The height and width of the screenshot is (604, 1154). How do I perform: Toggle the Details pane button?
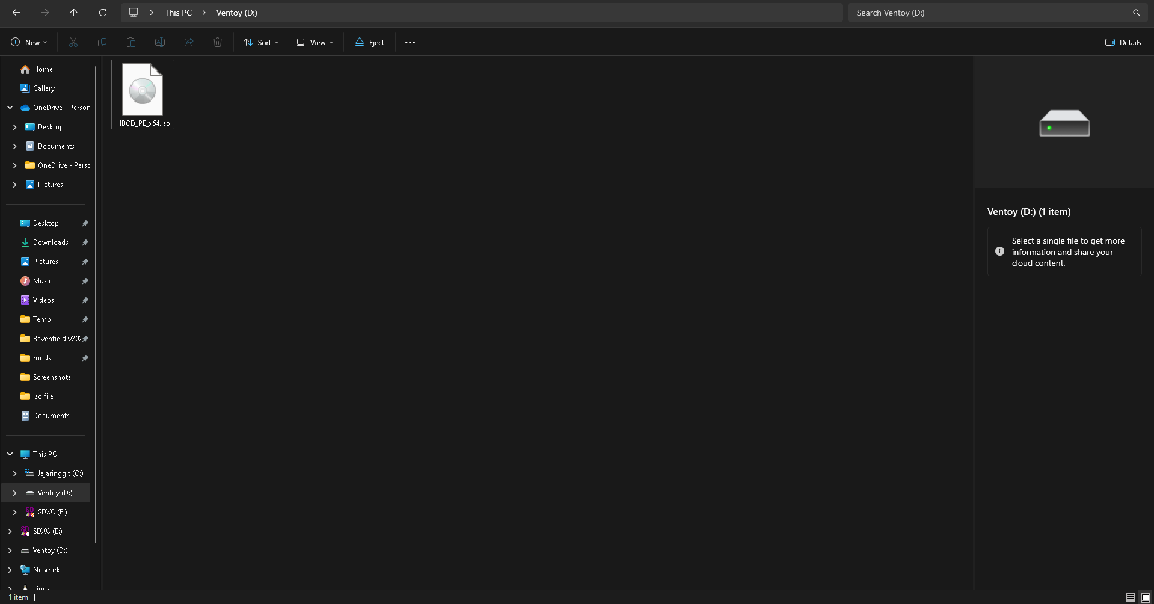[1123, 42]
